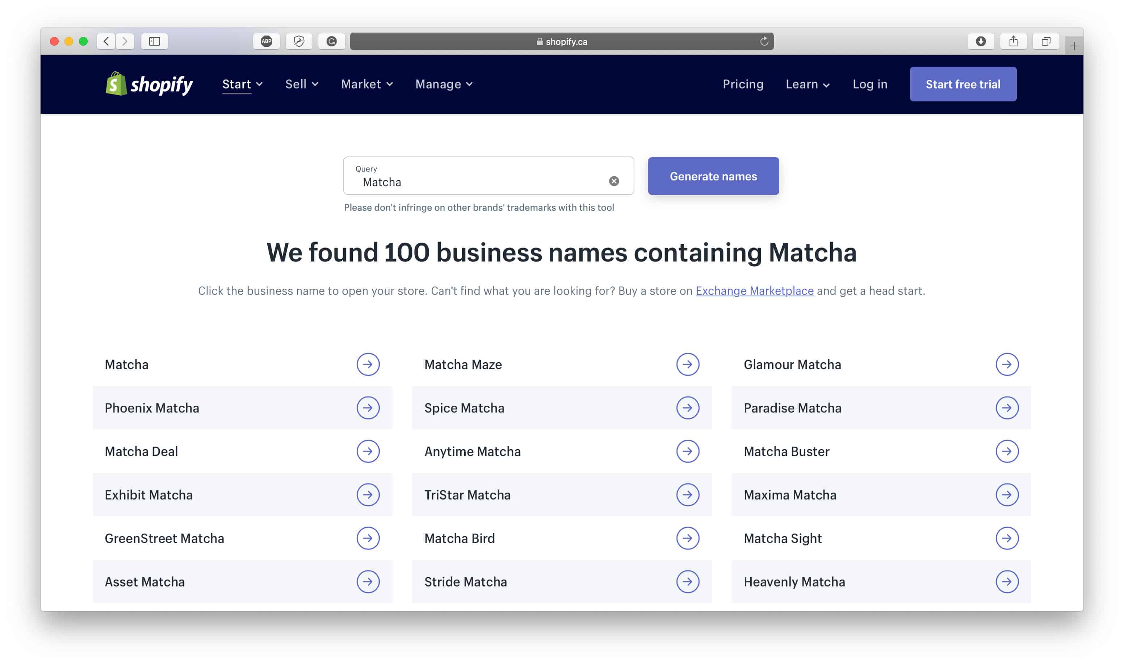This screenshot has width=1124, height=665.
Task: Click arrow next to Matcha Deal
Action: pos(368,451)
